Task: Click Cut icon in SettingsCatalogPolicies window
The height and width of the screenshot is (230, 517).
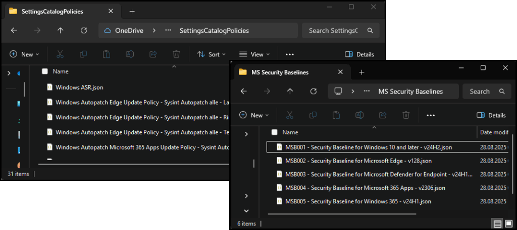Action: (60, 54)
